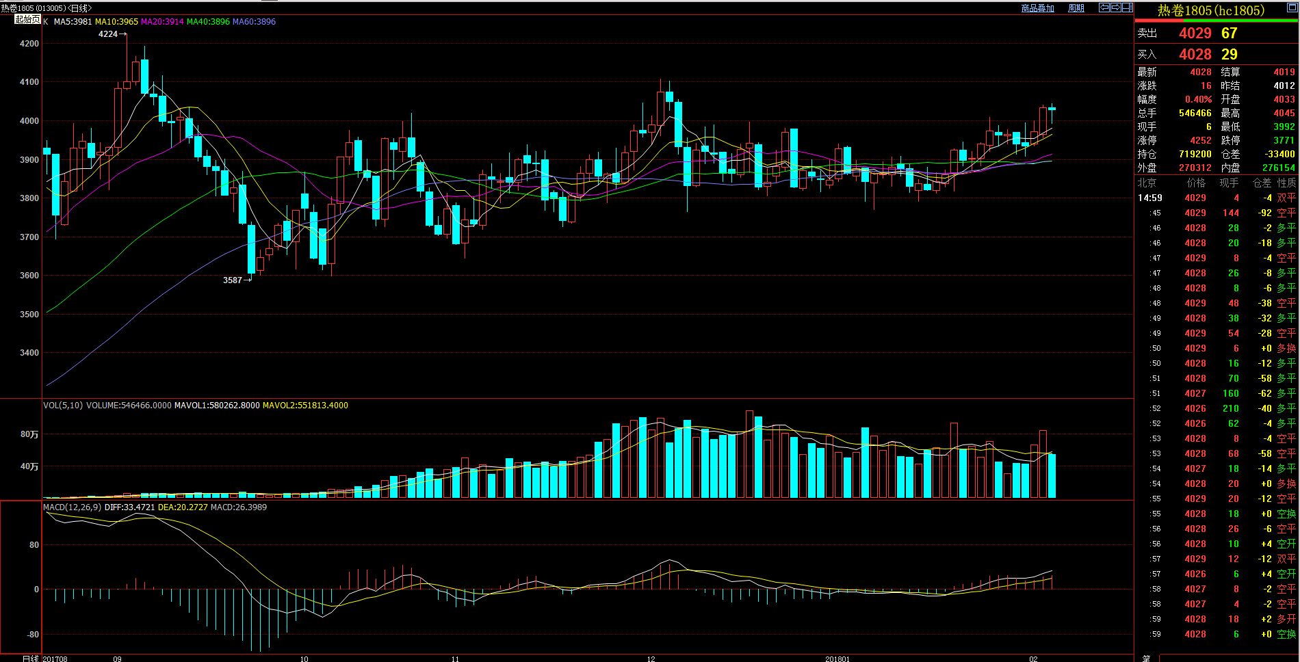This screenshot has width=1300, height=662.
Task: Click the left arrow navigation icon
Action: (x=1104, y=8)
